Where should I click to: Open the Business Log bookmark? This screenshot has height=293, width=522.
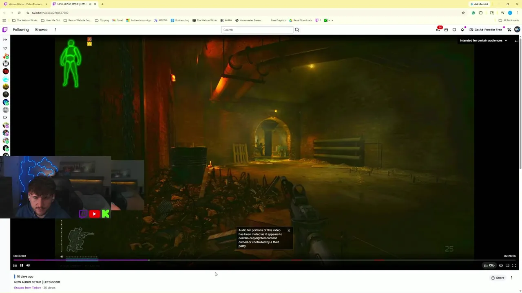[x=180, y=20]
